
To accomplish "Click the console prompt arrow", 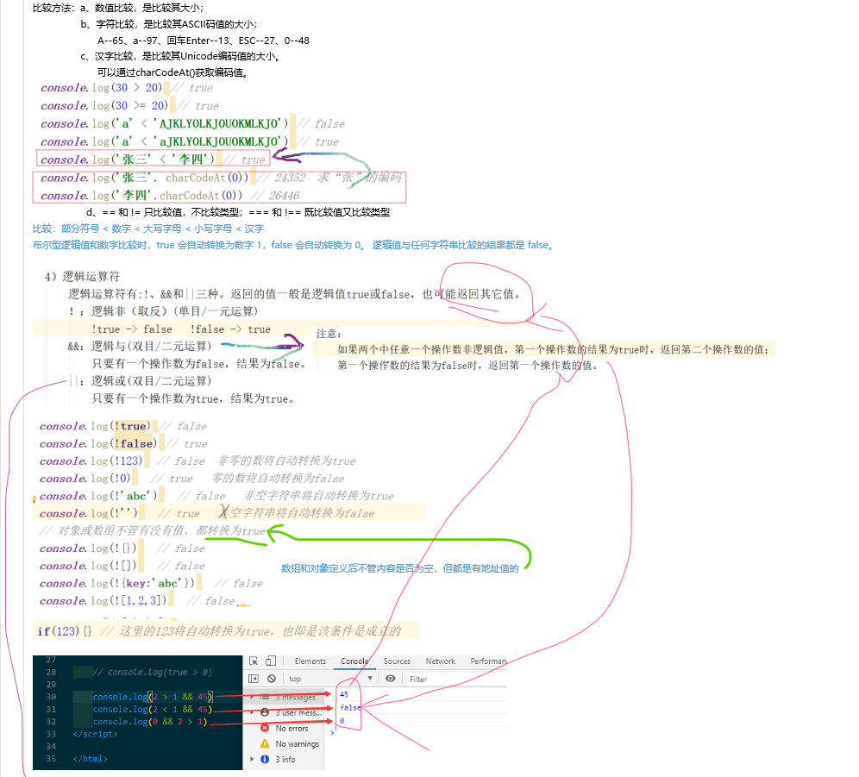I will click(x=332, y=732).
